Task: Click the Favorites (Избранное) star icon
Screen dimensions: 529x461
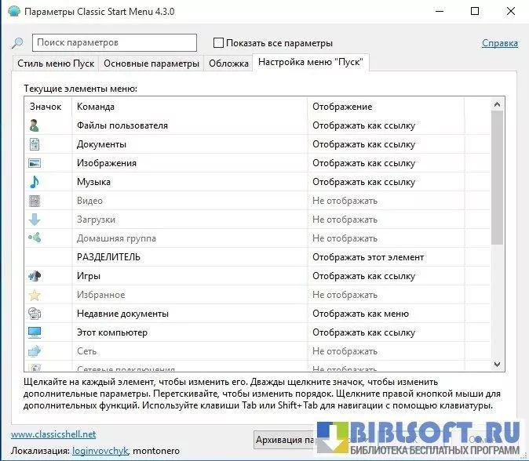Action: (35, 295)
